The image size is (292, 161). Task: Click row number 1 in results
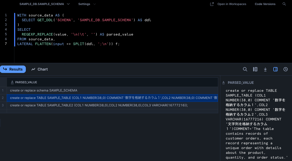pos(3,90)
